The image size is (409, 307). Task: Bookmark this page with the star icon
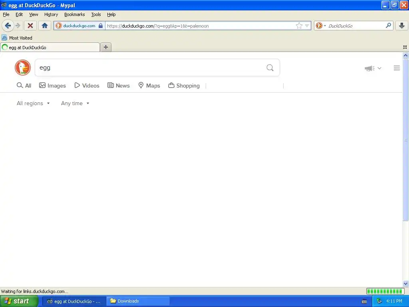tap(299, 26)
